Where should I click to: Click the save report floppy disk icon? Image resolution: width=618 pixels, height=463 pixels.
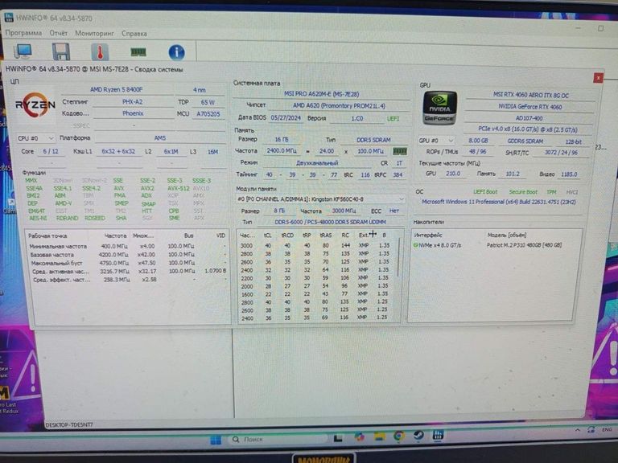point(60,51)
